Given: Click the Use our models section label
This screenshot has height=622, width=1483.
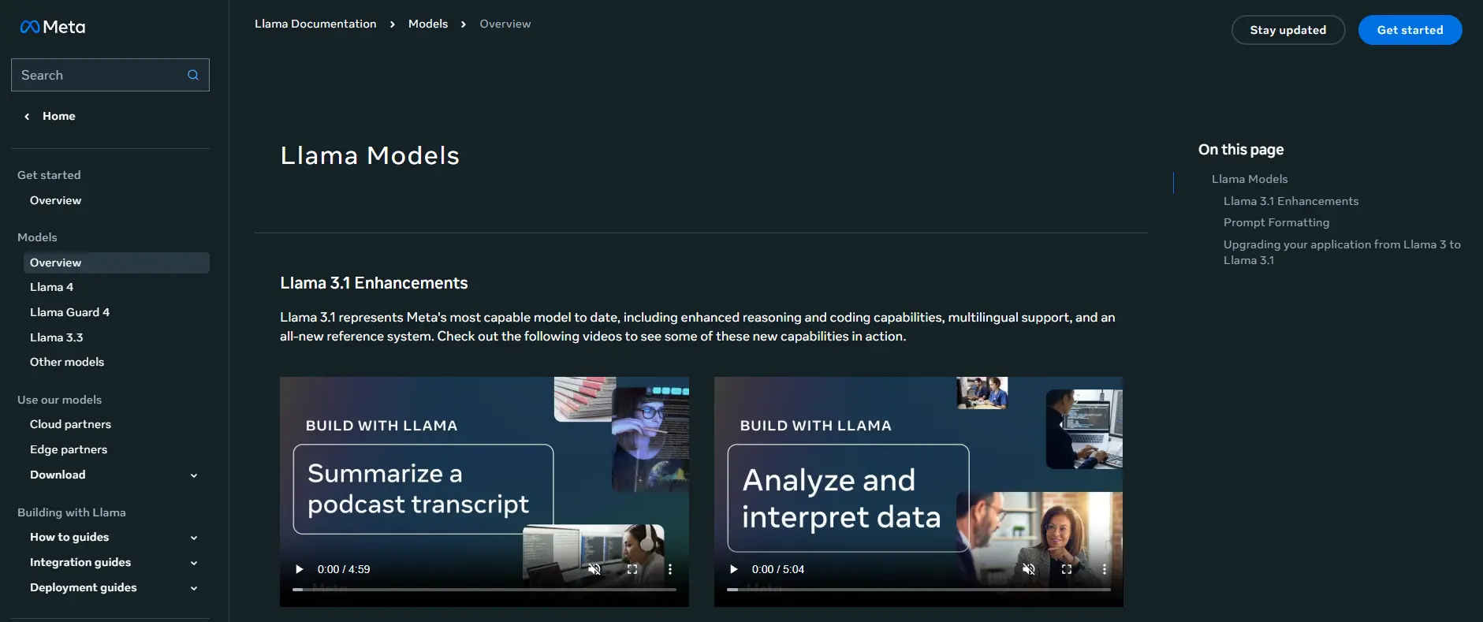Looking at the screenshot, I should [x=59, y=400].
